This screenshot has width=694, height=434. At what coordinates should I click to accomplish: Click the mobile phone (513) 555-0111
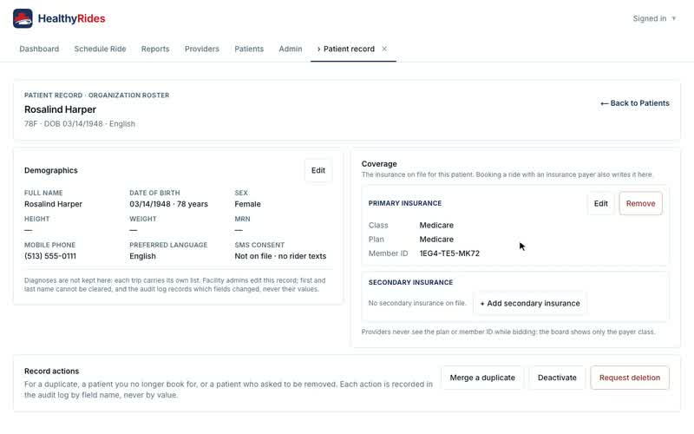coord(50,256)
